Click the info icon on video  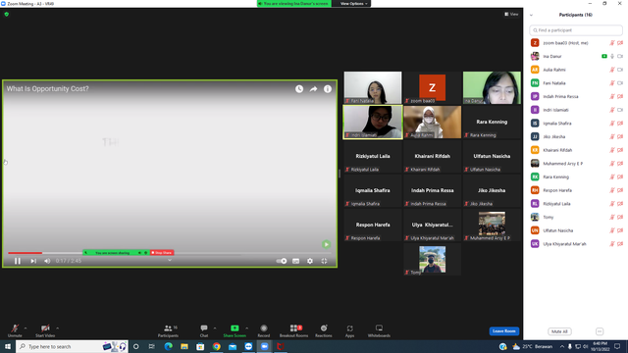(328, 89)
